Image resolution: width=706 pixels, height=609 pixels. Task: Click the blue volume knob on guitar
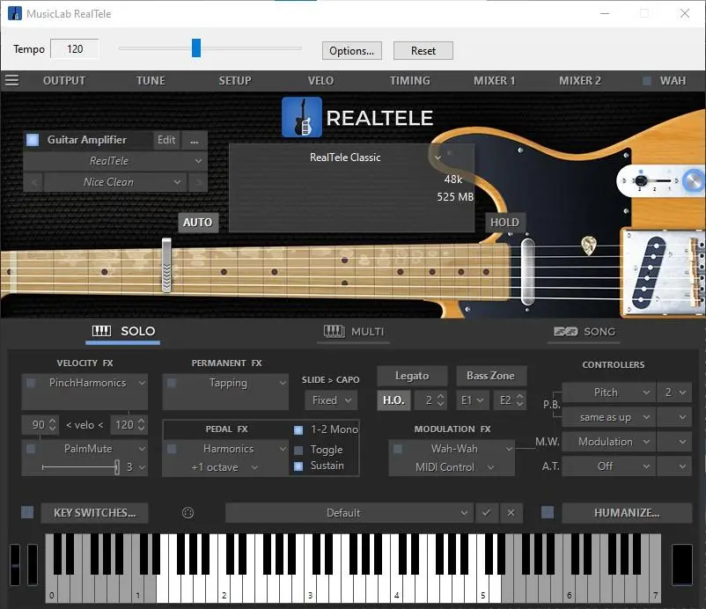click(694, 181)
